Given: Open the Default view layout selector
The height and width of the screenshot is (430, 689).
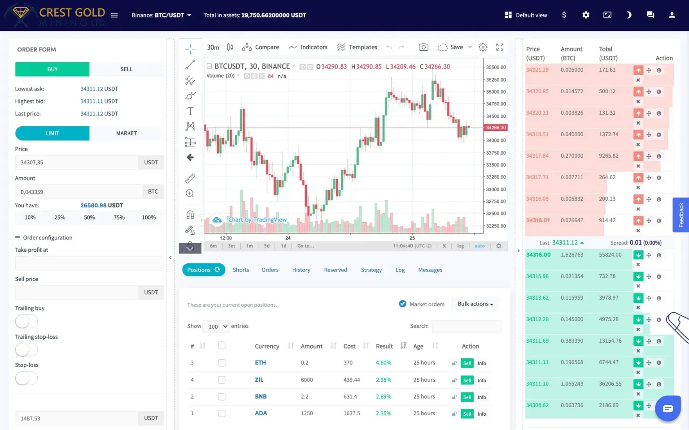Looking at the screenshot, I should (526, 15).
